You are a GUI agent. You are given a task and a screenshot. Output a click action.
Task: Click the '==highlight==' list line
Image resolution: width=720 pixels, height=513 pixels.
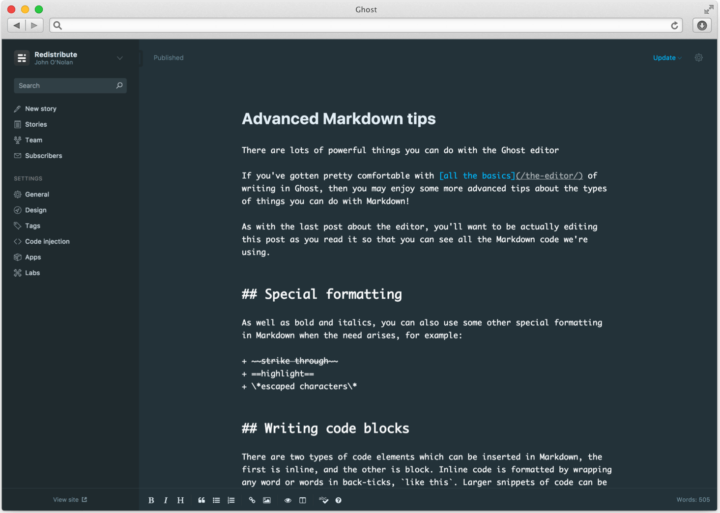[x=278, y=374]
